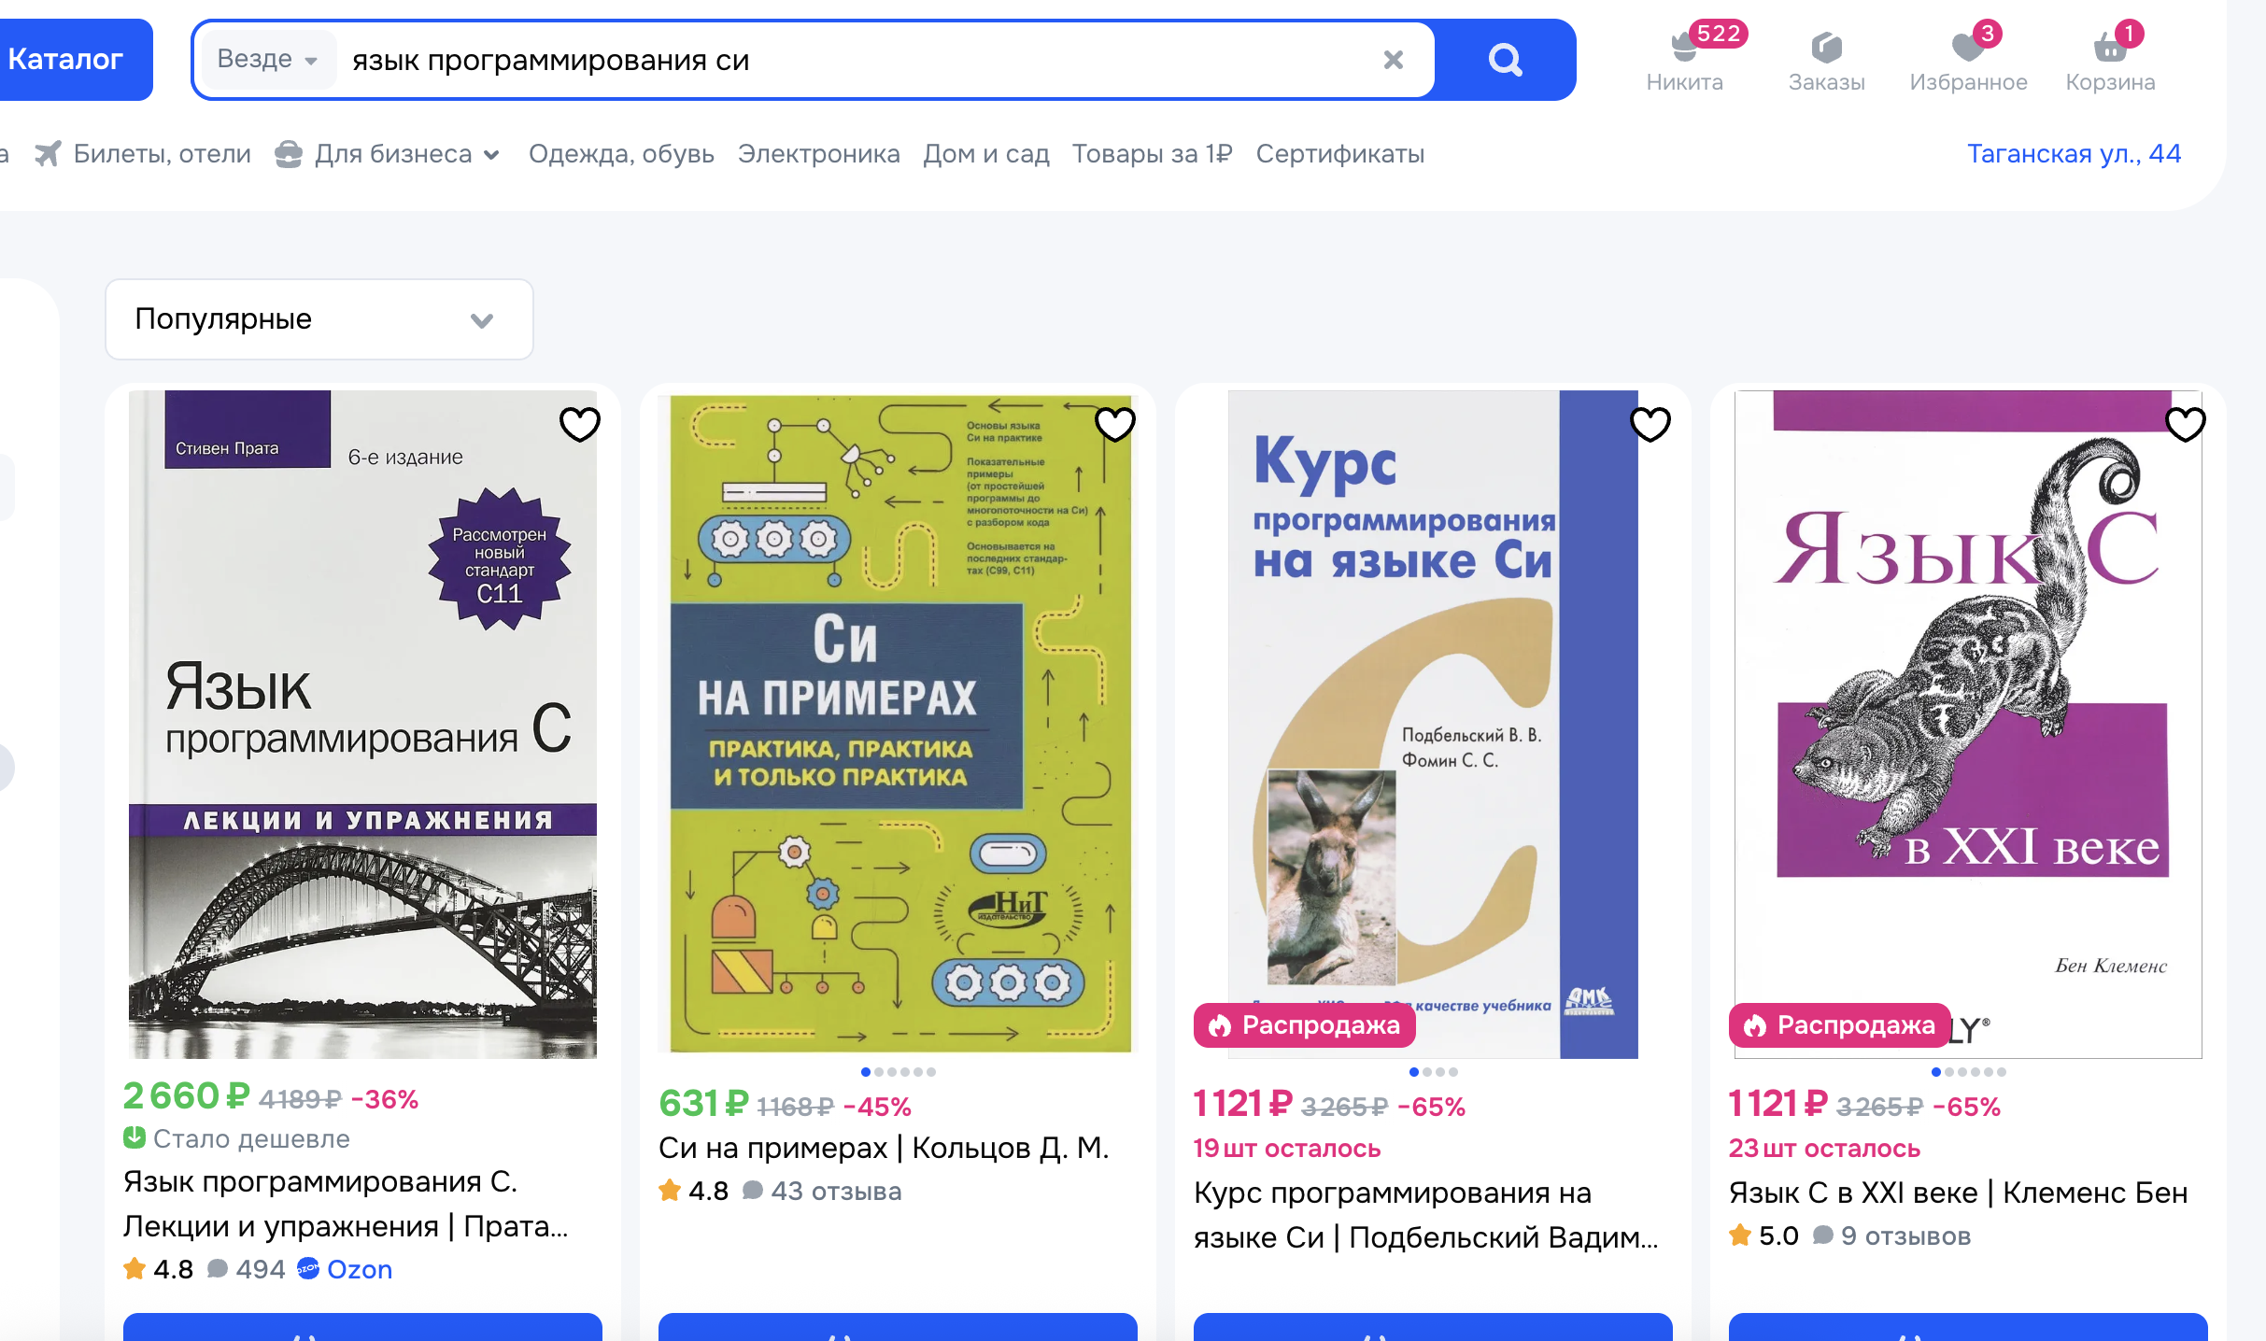
Task: Run search with the magnifier button
Action: (1505, 60)
